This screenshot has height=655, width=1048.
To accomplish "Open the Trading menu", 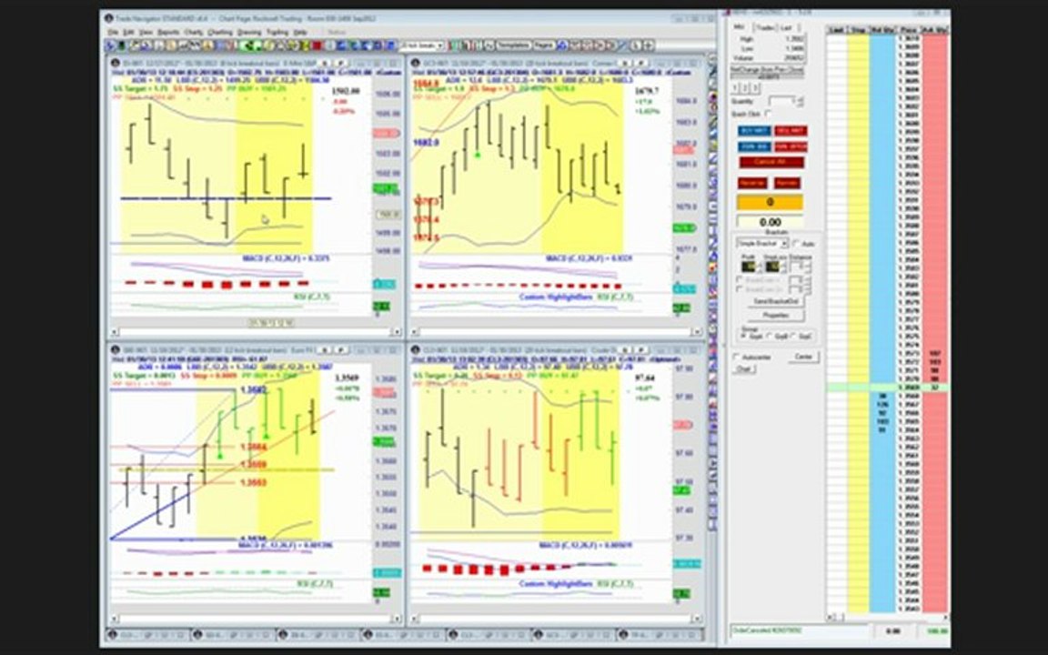I will (x=277, y=32).
